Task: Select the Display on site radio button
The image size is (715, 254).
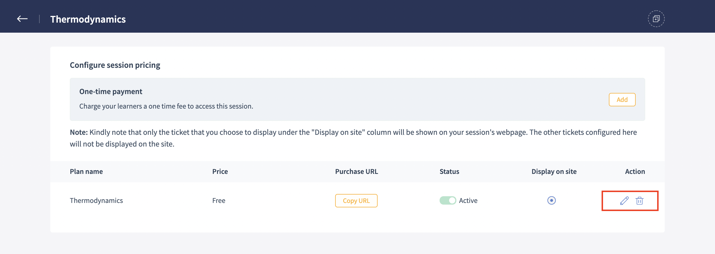Action: [551, 200]
